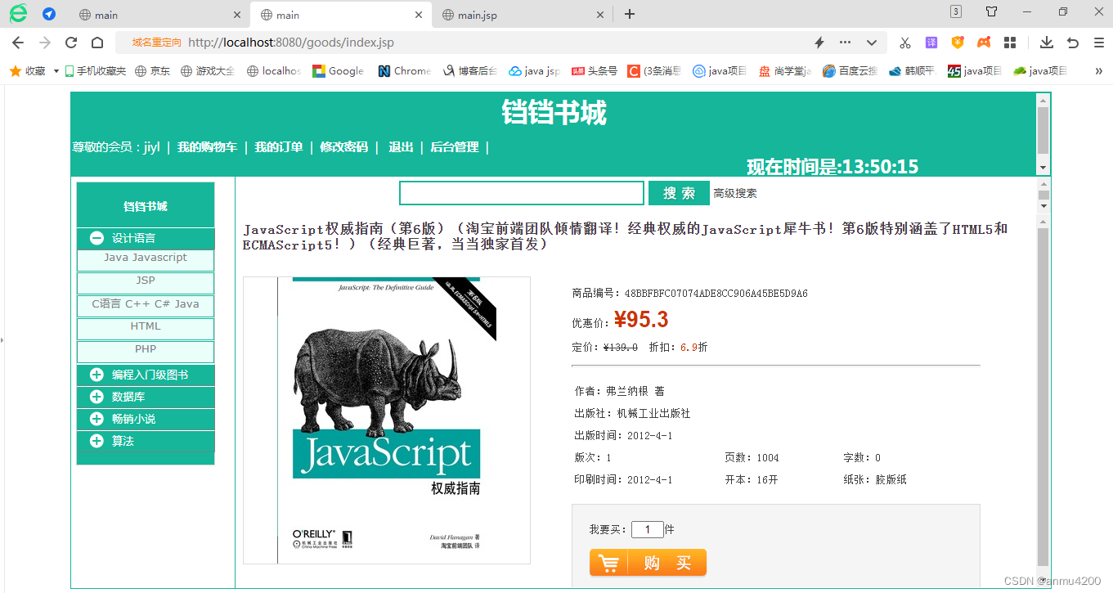Show more bookmarks chevron
The width and height of the screenshot is (1113, 593).
point(1098,71)
